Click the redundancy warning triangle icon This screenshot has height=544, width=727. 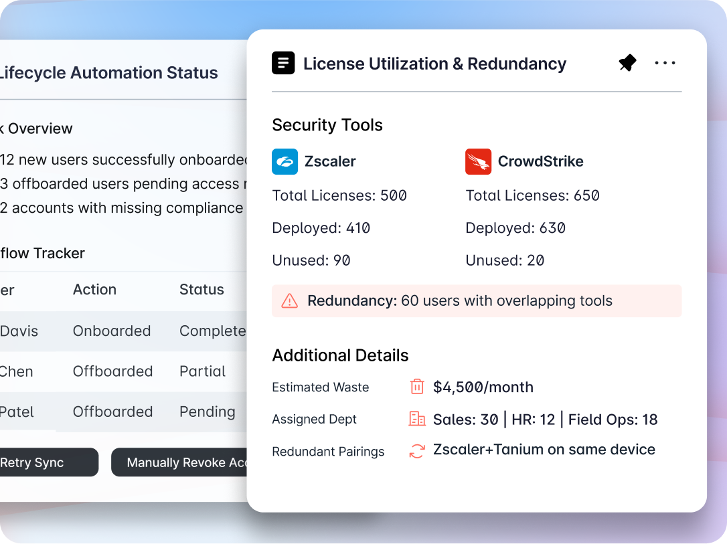point(289,301)
